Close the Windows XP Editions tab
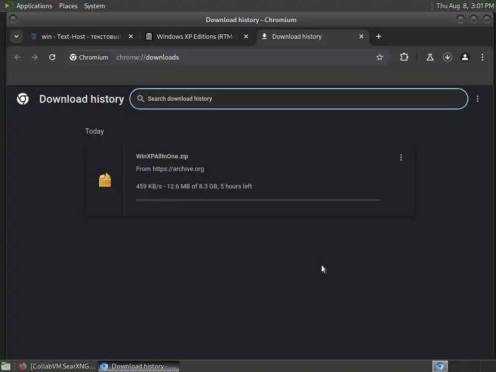This screenshot has height=372, width=496. coord(246,36)
